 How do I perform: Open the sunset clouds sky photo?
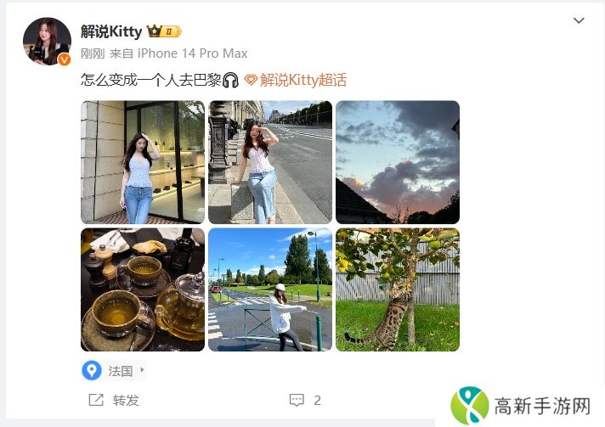398,162
